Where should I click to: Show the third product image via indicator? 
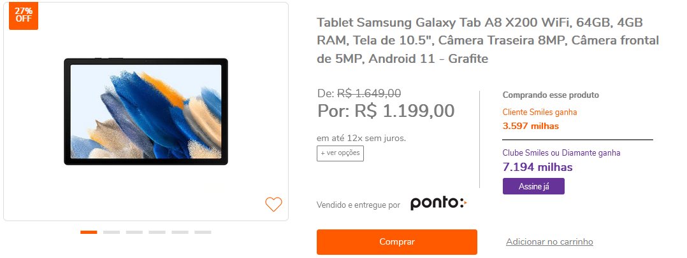tap(134, 232)
